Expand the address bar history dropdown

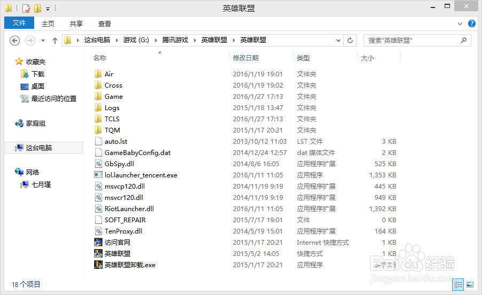click(338, 40)
